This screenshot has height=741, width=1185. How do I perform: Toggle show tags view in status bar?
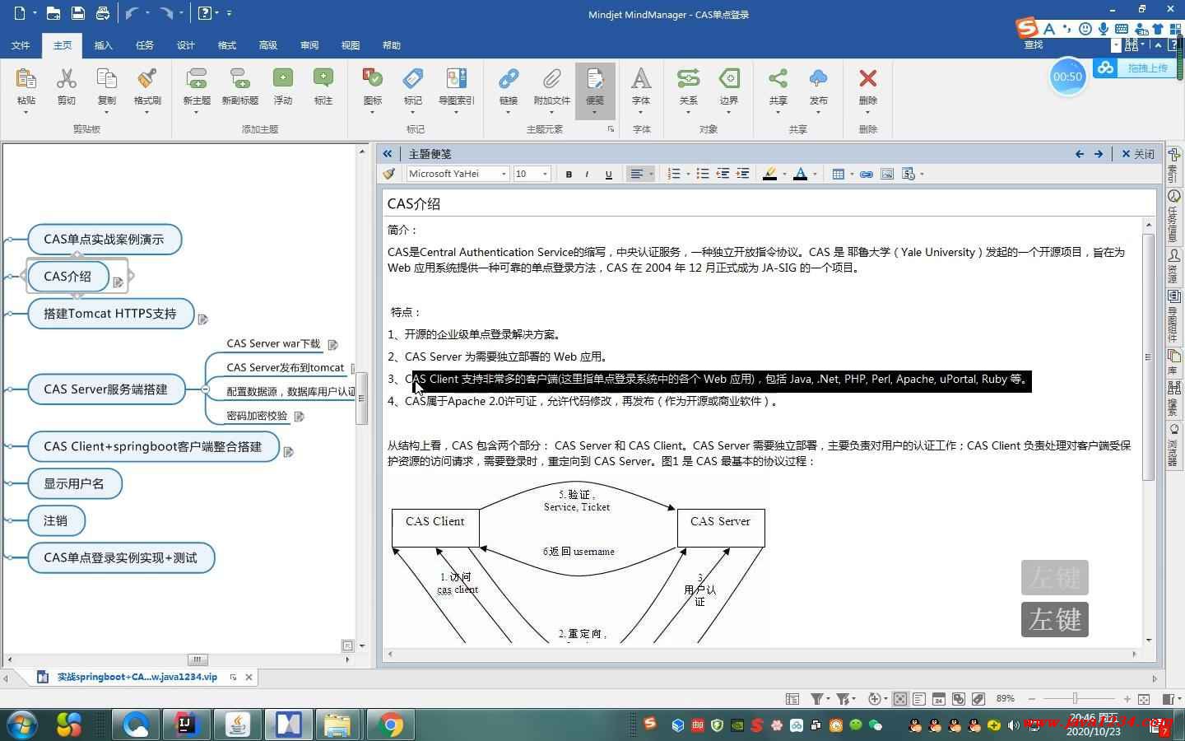tap(978, 699)
